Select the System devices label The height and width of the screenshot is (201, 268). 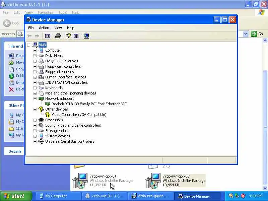click(x=58, y=136)
